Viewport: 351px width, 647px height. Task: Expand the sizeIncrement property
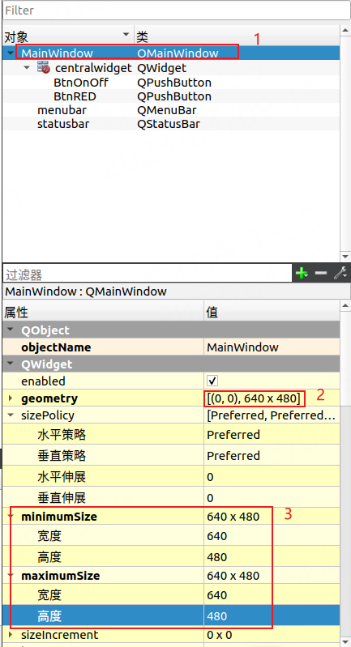click(11, 635)
